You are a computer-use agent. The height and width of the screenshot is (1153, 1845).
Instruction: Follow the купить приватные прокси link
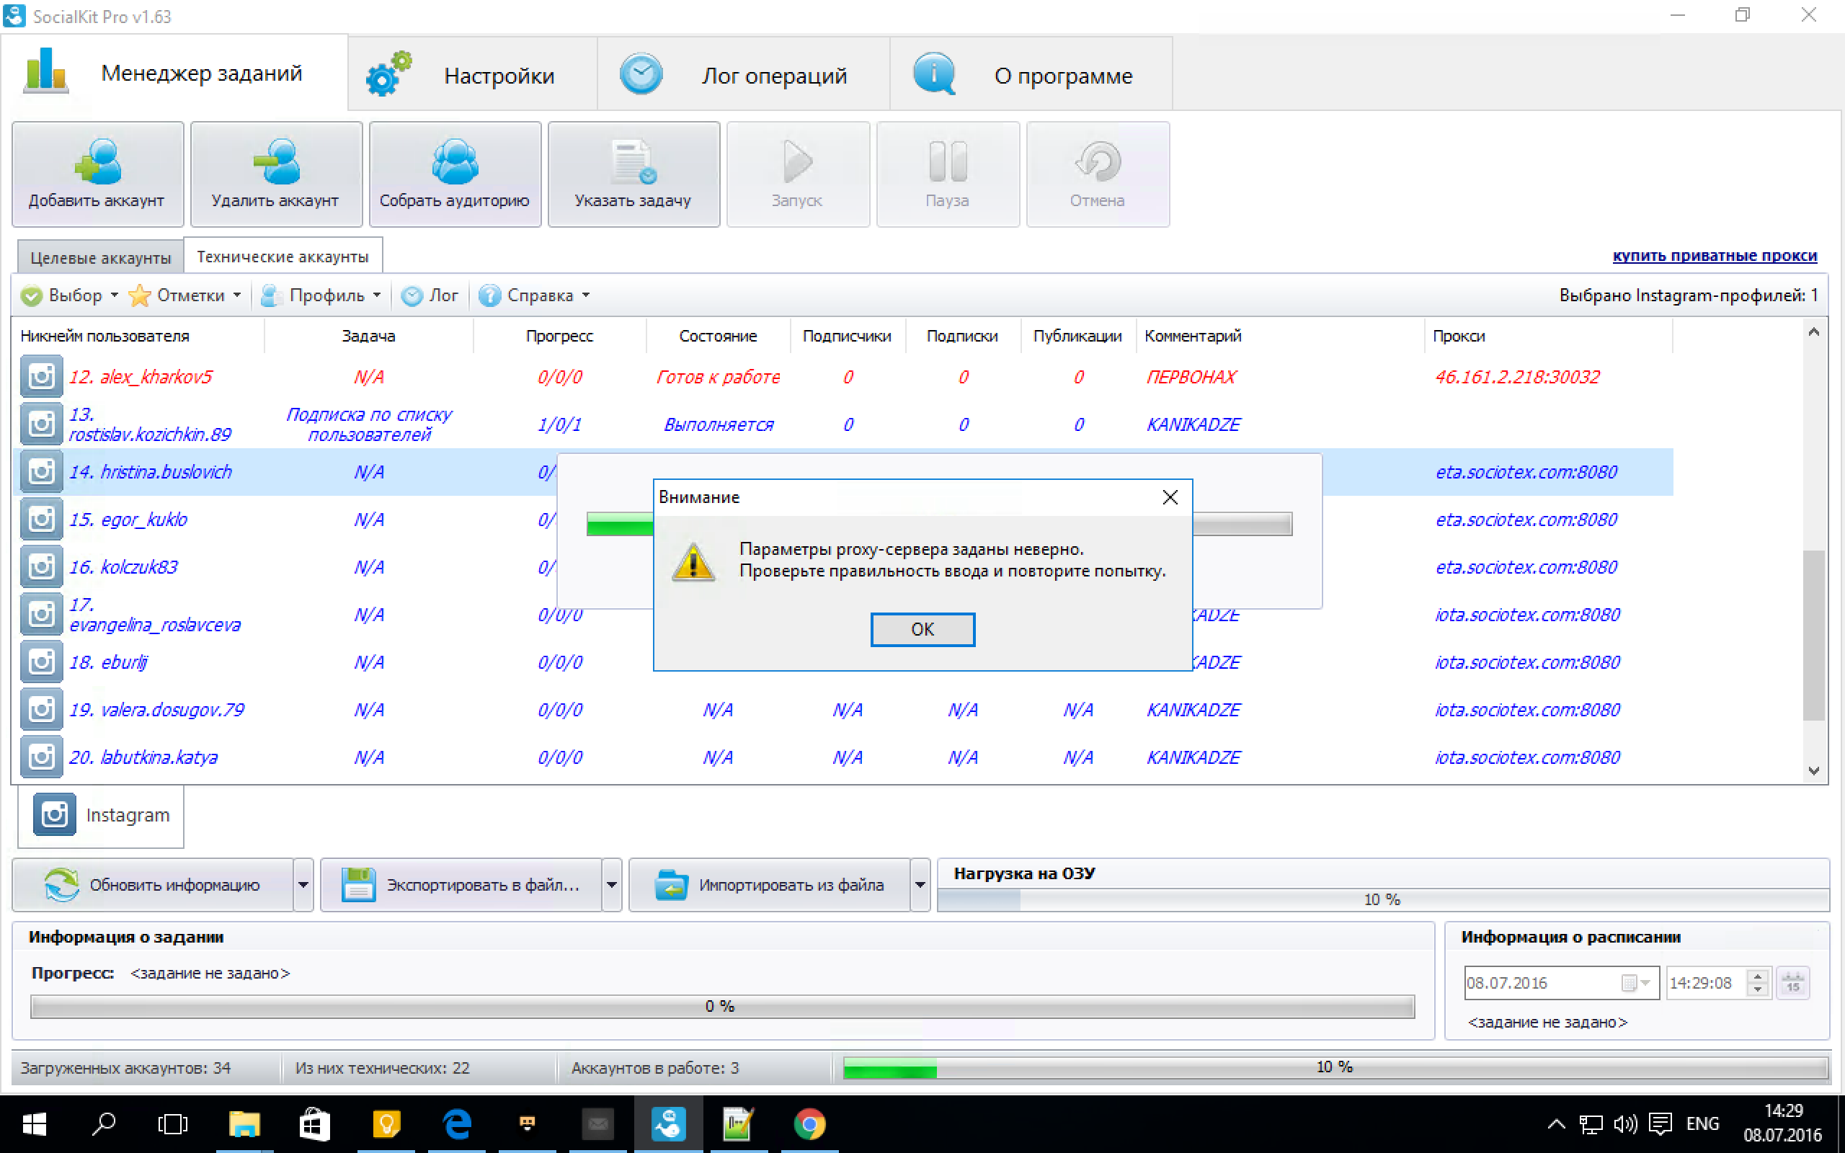1715,255
